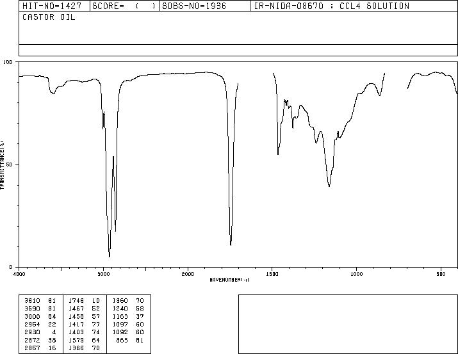The image size is (458, 354).
Task: Select the 2930 row in peak table
Action: (40, 332)
